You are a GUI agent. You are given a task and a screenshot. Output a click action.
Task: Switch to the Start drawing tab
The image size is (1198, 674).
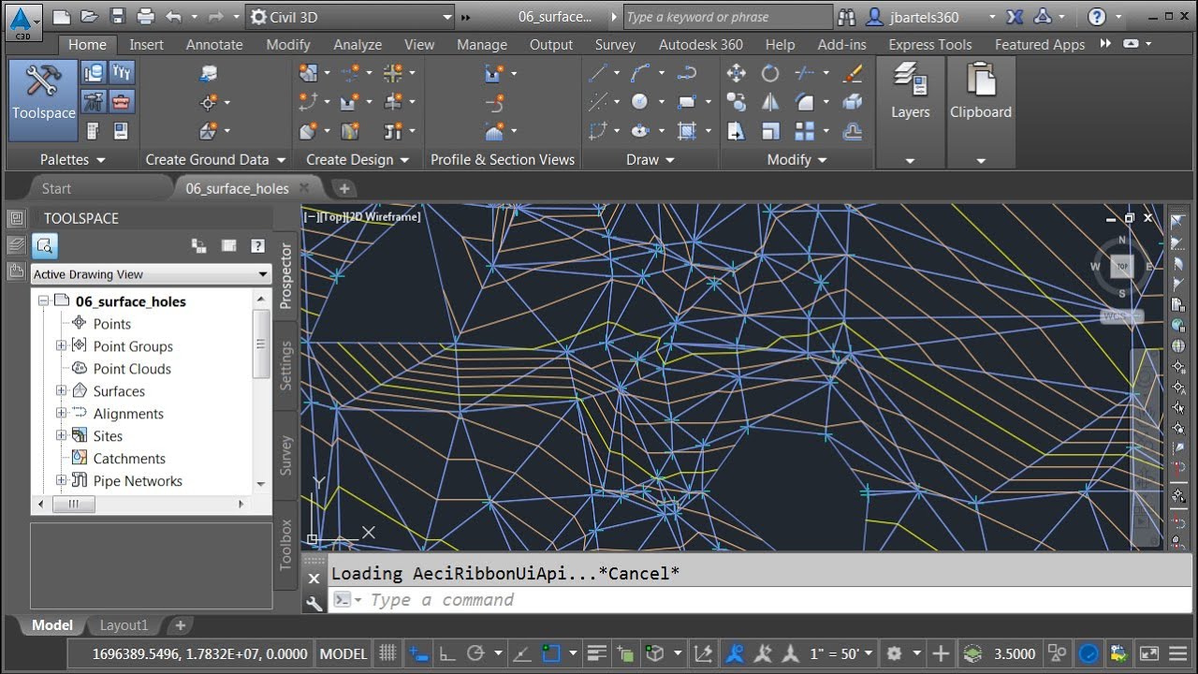pyautogui.click(x=56, y=188)
